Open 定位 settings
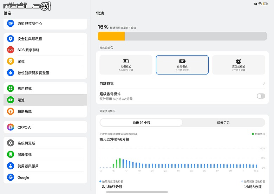 tap(45, 62)
